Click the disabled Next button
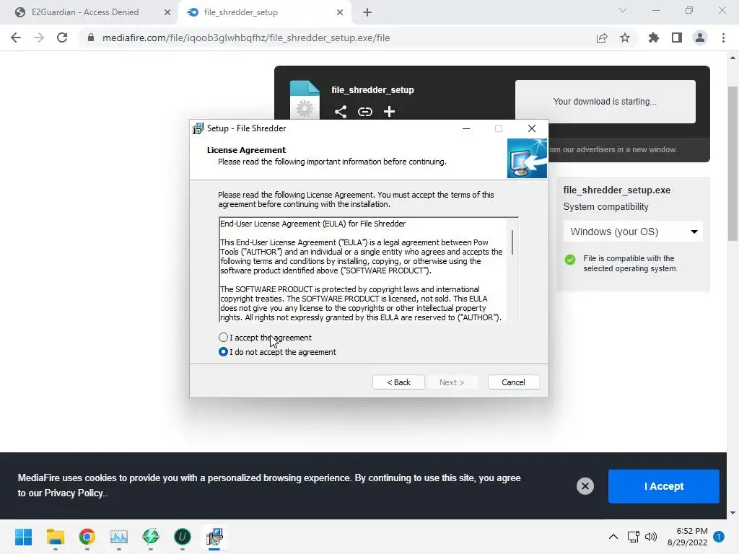Viewport: 739px width, 554px height. [x=452, y=382]
